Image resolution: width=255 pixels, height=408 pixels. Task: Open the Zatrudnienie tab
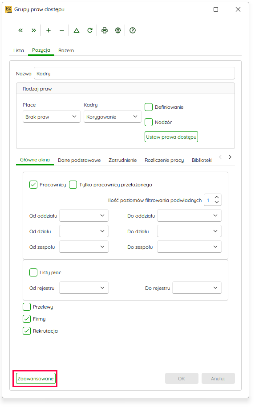point(122,160)
